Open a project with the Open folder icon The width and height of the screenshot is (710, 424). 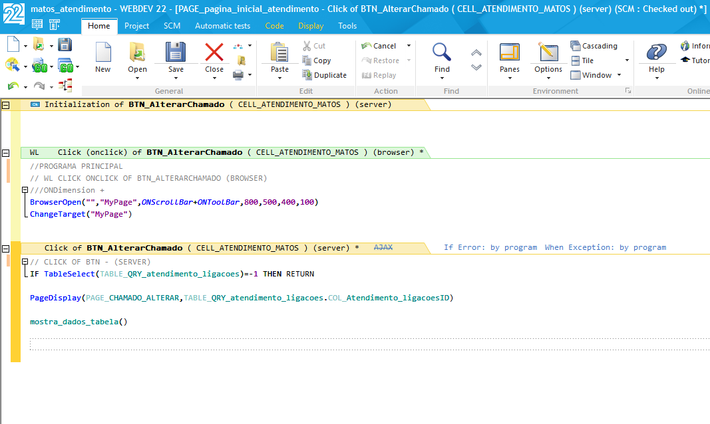point(137,58)
